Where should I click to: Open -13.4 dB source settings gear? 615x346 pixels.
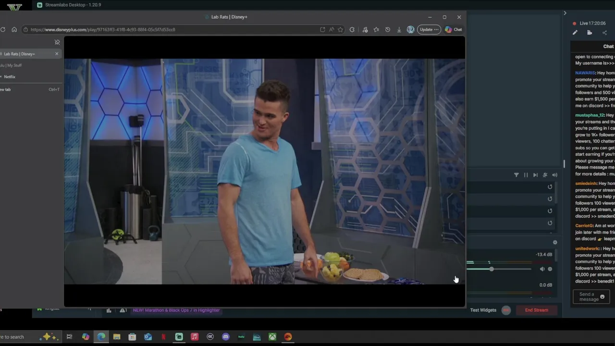[x=550, y=269]
